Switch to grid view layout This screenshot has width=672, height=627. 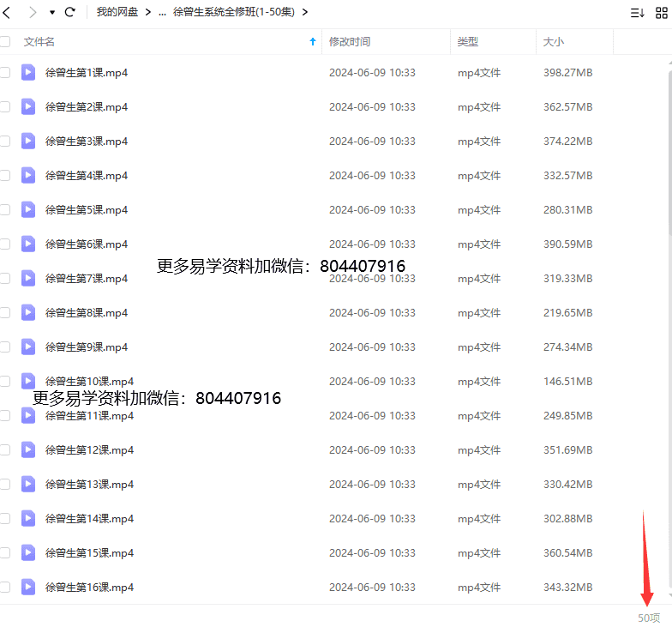tap(662, 13)
